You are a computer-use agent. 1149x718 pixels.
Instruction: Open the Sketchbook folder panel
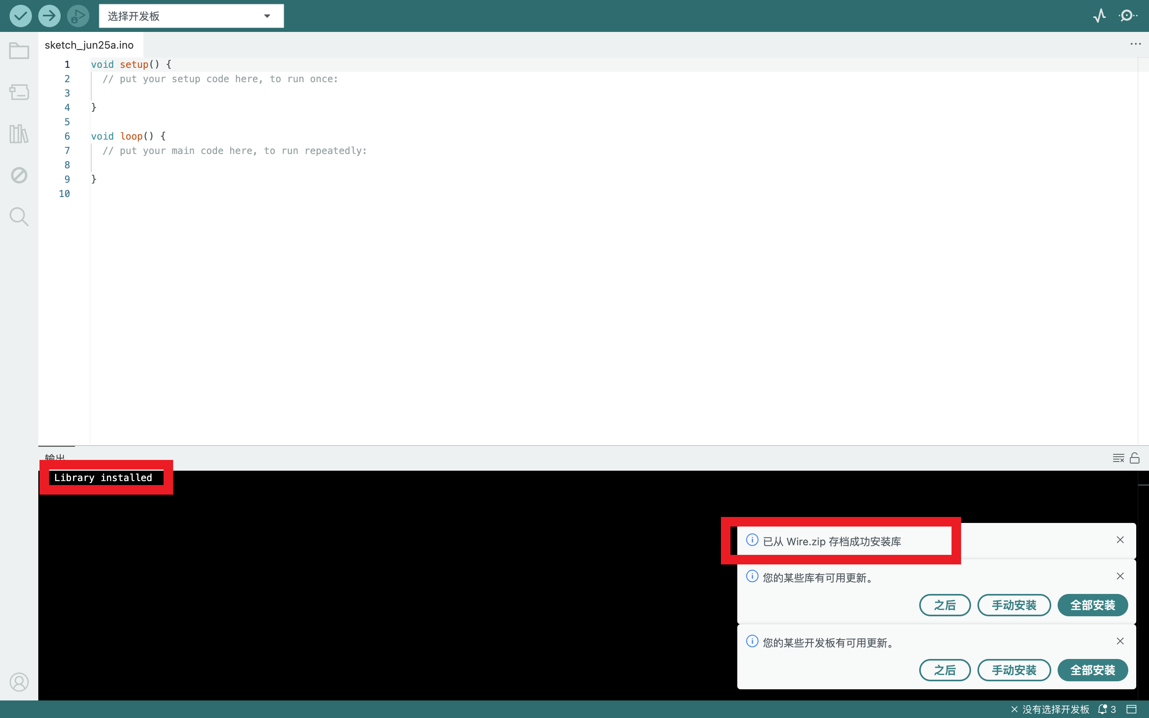coord(19,51)
